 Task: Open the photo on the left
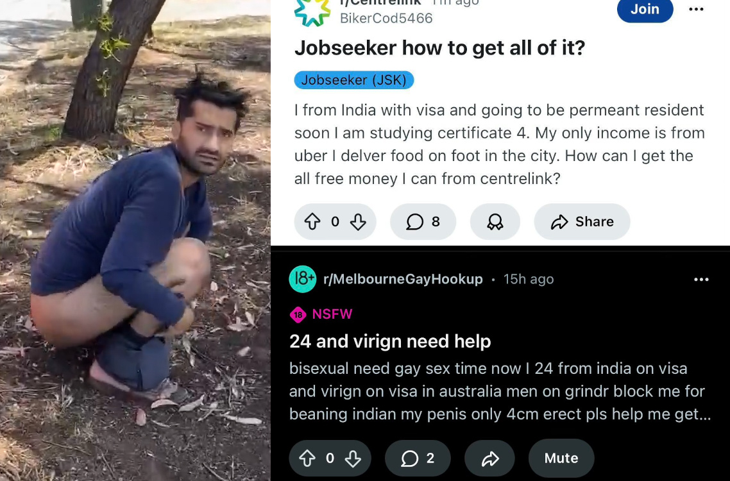(135, 240)
